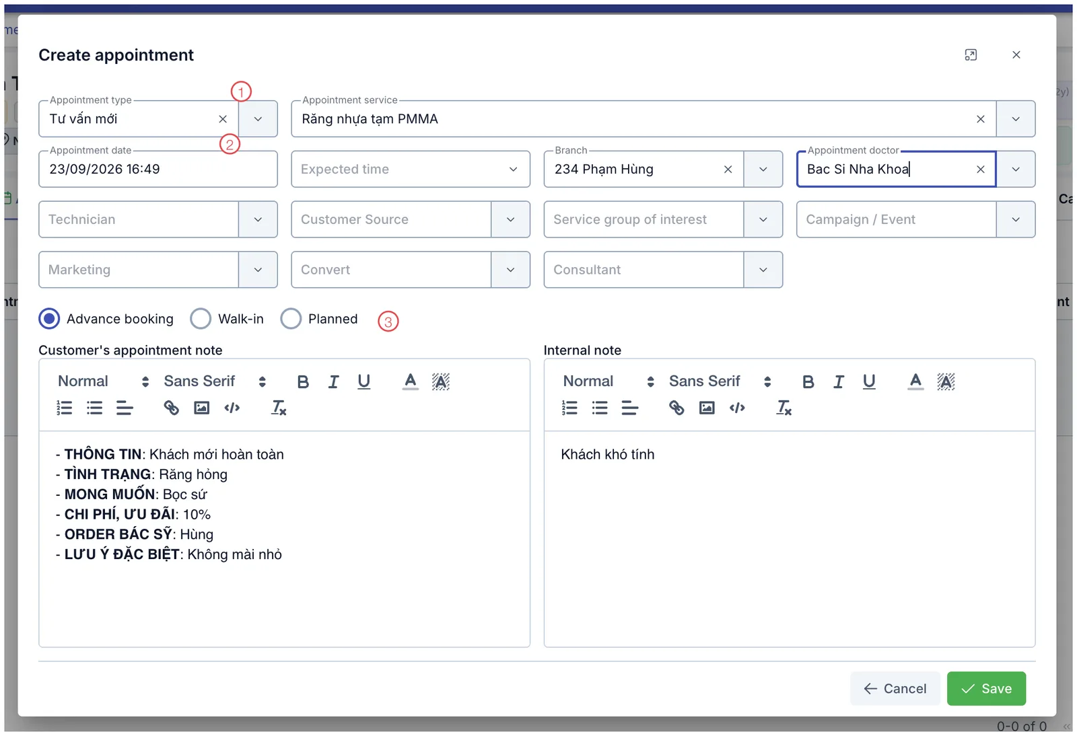Screen dimensions: 1077x736
Task: Open the Marketing dropdown
Action: click(x=258, y=270)
